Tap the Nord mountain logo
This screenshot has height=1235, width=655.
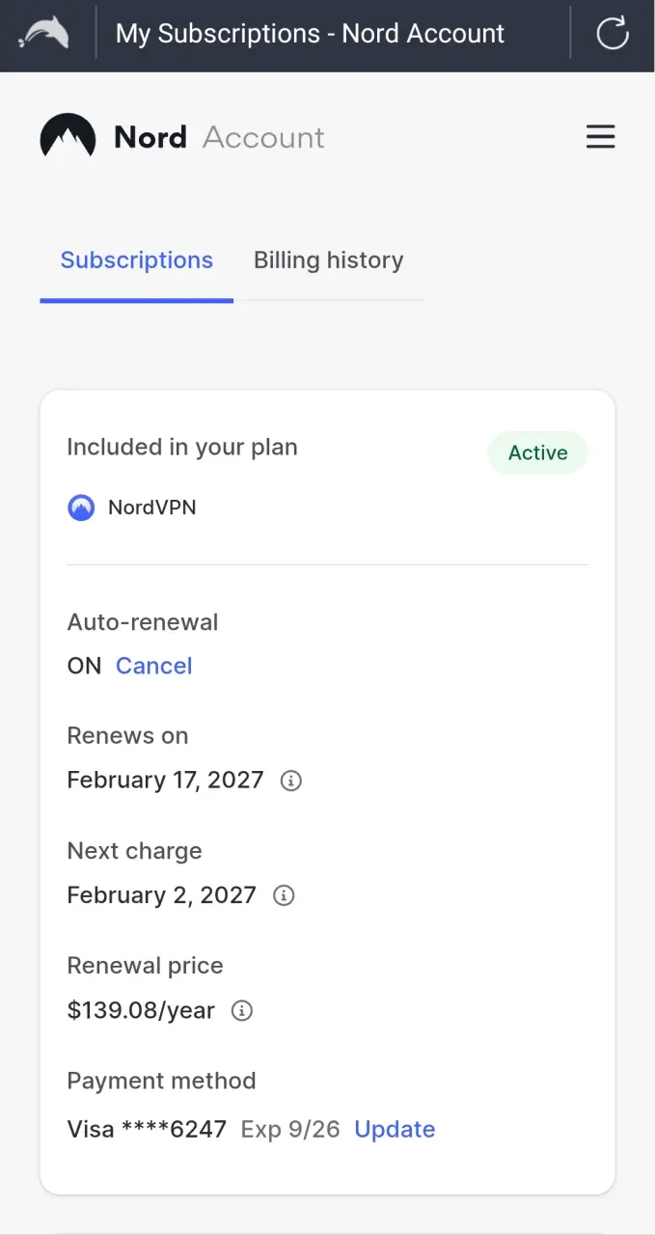(68, 136)
